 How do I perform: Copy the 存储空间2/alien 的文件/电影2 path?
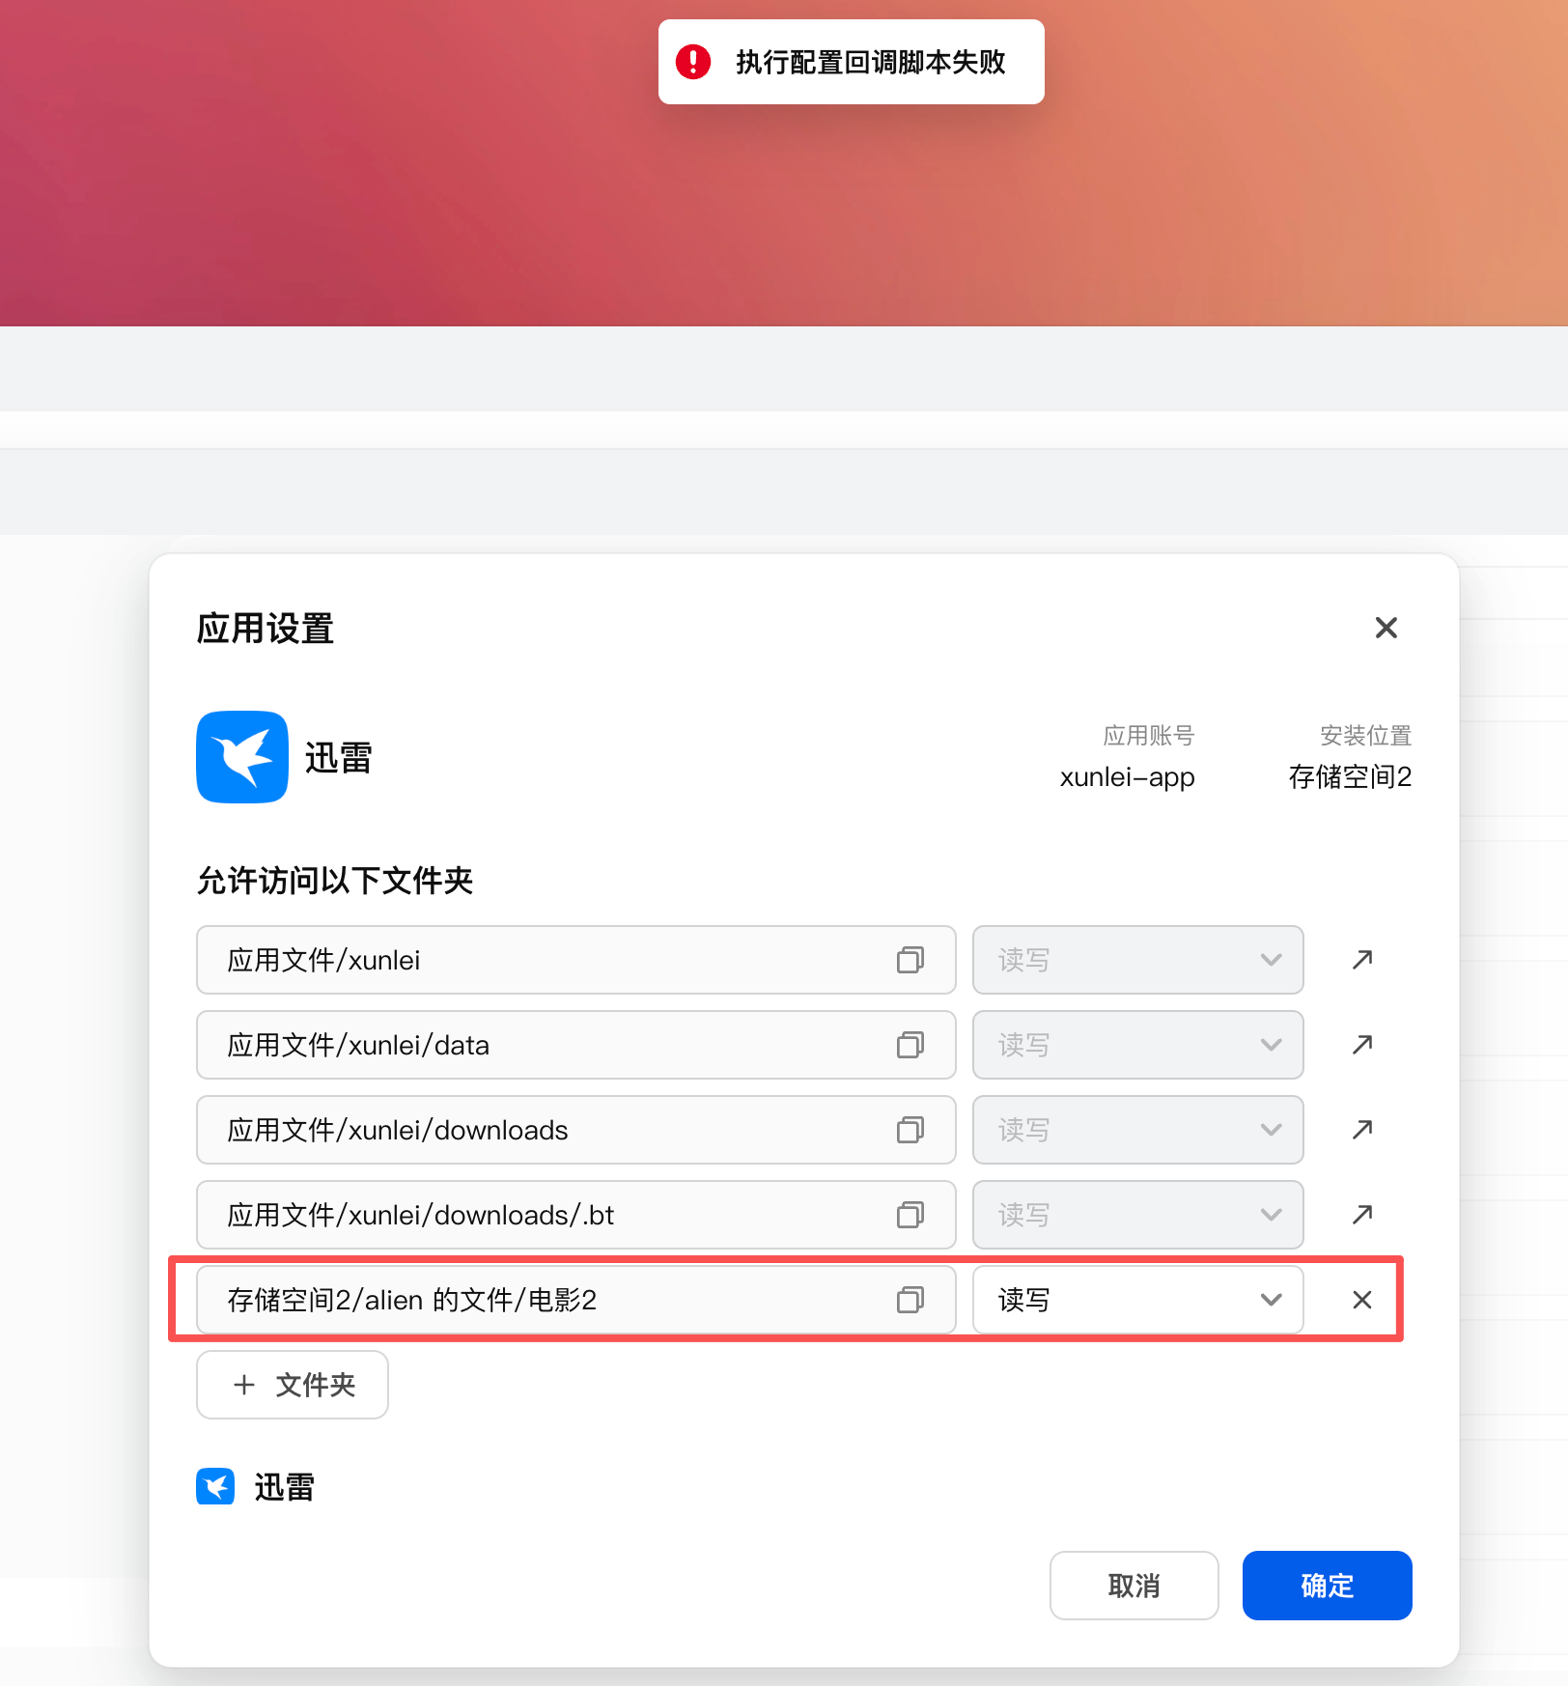click(910, 1300)
